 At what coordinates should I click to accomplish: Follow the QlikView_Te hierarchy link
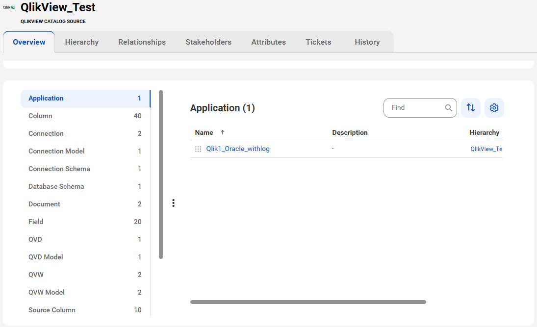(486, 149)
